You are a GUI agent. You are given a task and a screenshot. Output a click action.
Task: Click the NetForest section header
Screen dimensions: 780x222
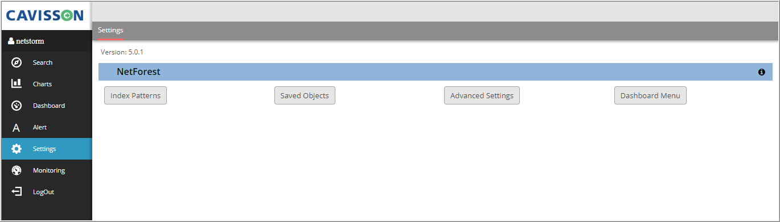(436, 72)
